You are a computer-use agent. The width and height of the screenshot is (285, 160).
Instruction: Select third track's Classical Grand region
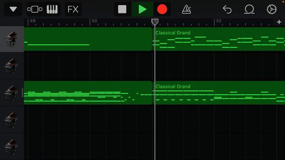tap(219, 93)
